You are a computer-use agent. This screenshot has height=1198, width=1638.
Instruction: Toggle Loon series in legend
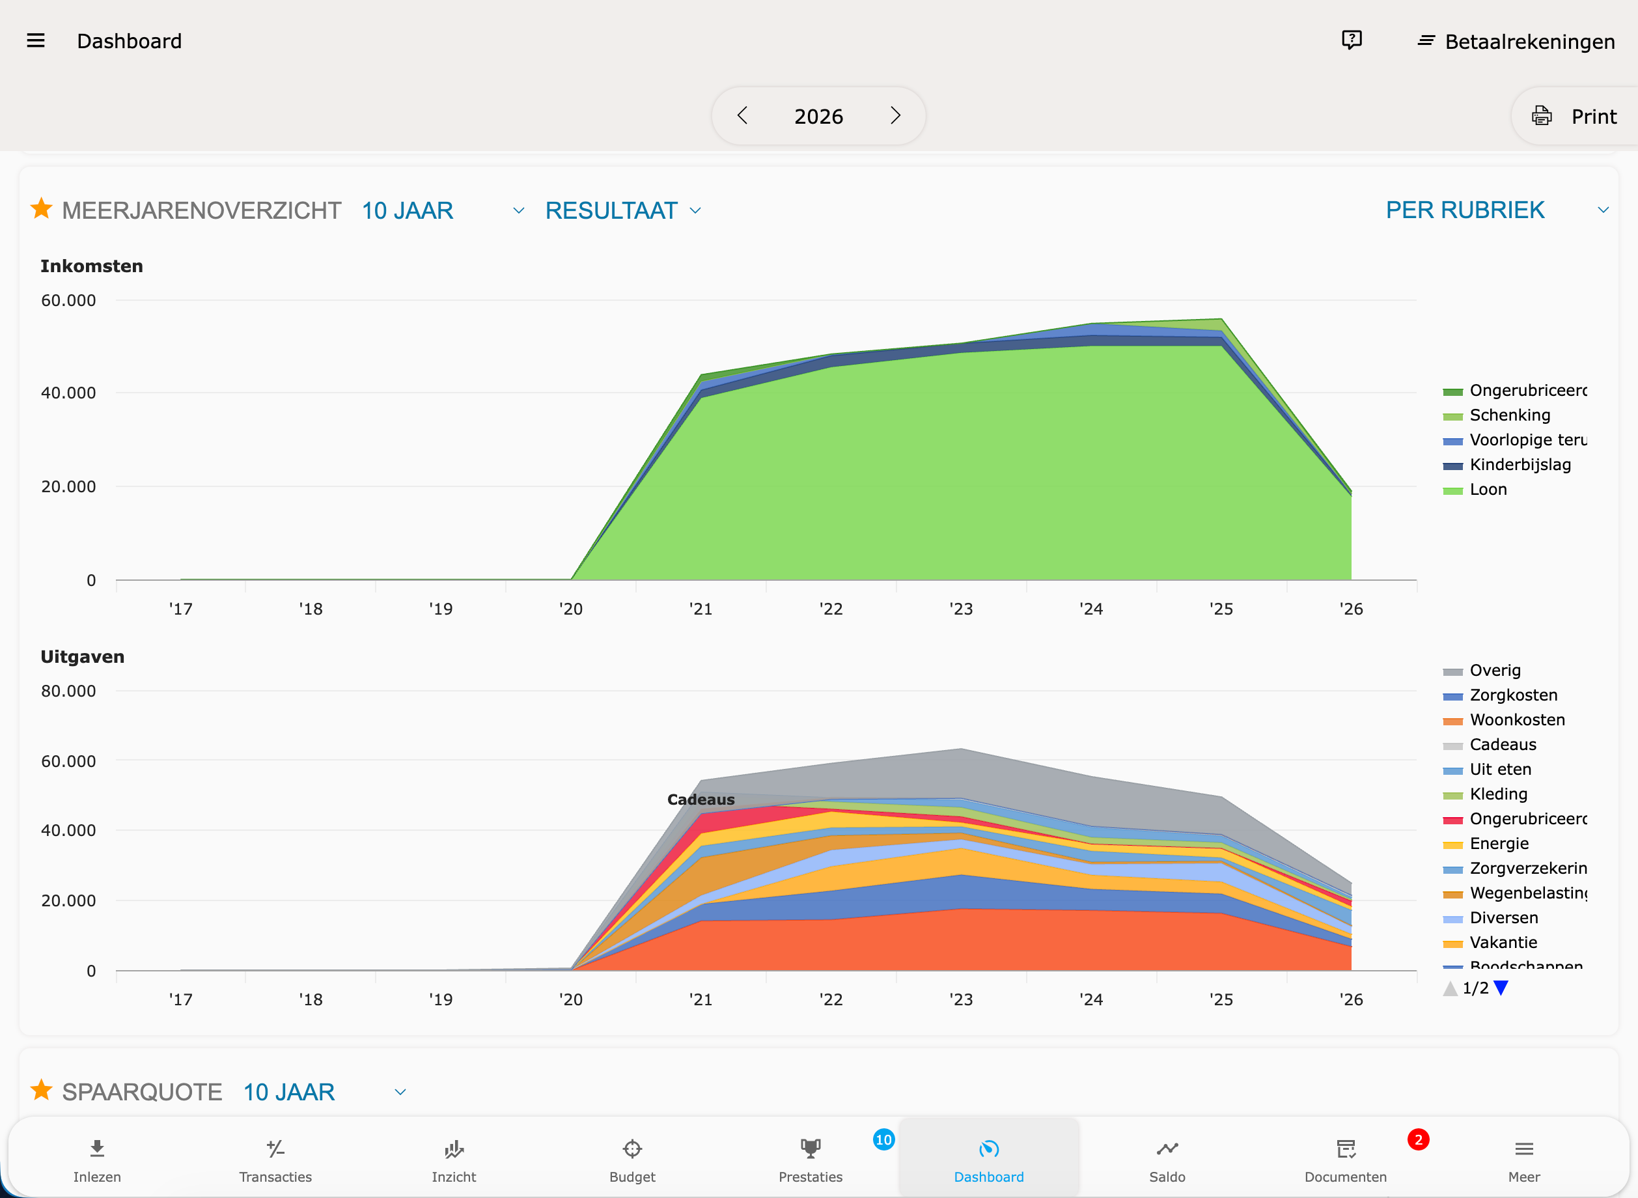[1475, 490]
